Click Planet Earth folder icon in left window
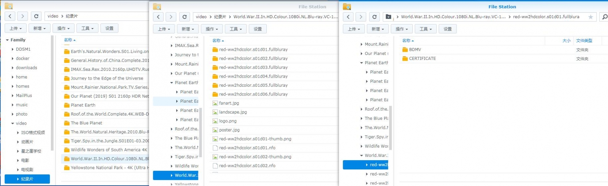Screen dimensions: 608x186 pos(67,105)
